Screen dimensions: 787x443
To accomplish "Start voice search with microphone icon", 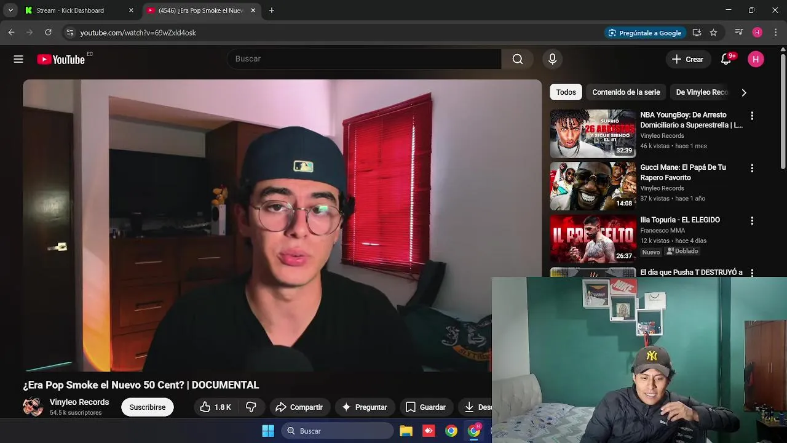I will 552,59.
